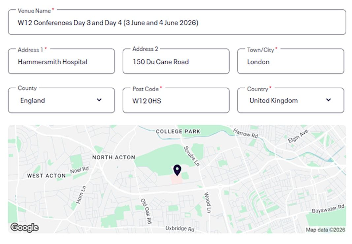Click the Map data ©2026 attribution
The image size is (352, 244).
tap(325, 230)
